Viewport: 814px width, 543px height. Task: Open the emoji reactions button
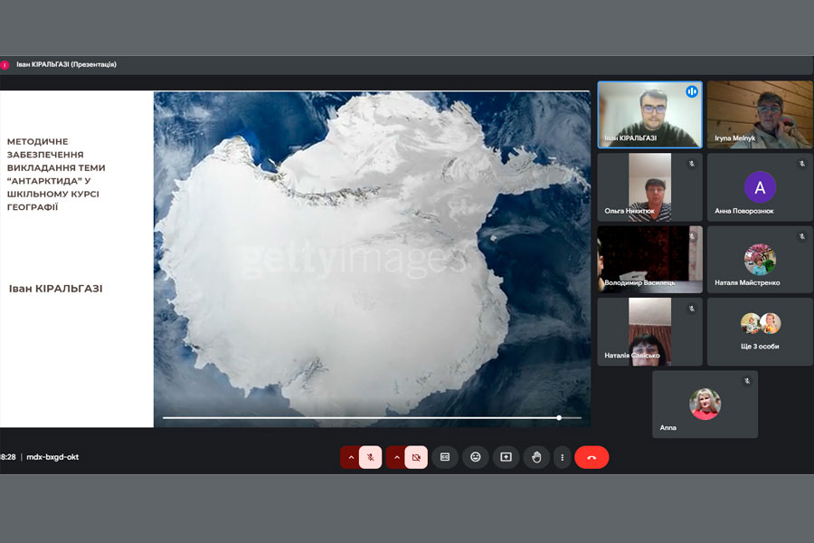(476, 457)
